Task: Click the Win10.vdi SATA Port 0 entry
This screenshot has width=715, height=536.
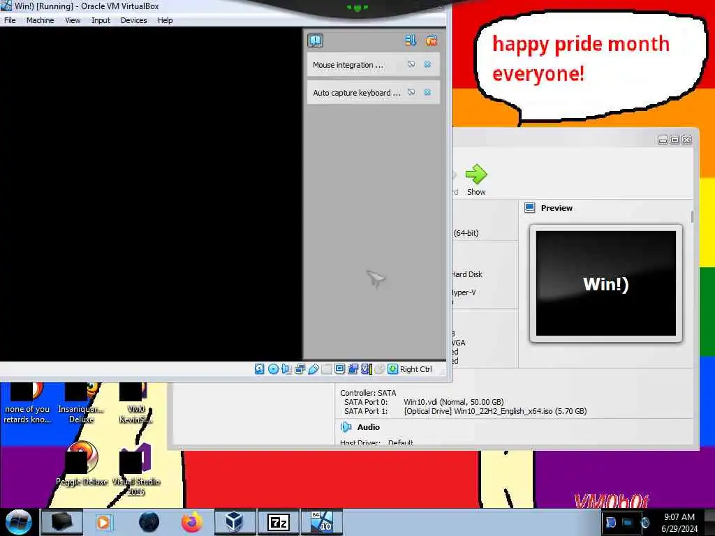Action: point(454,402)
